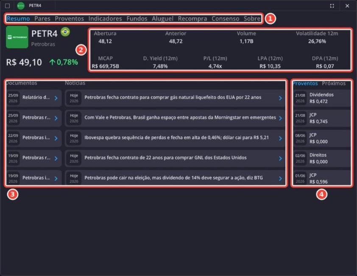Viewport: 357px width, 276px height.
Task: Expand the window to fullscreen
Action: click(x=332, y=6)
